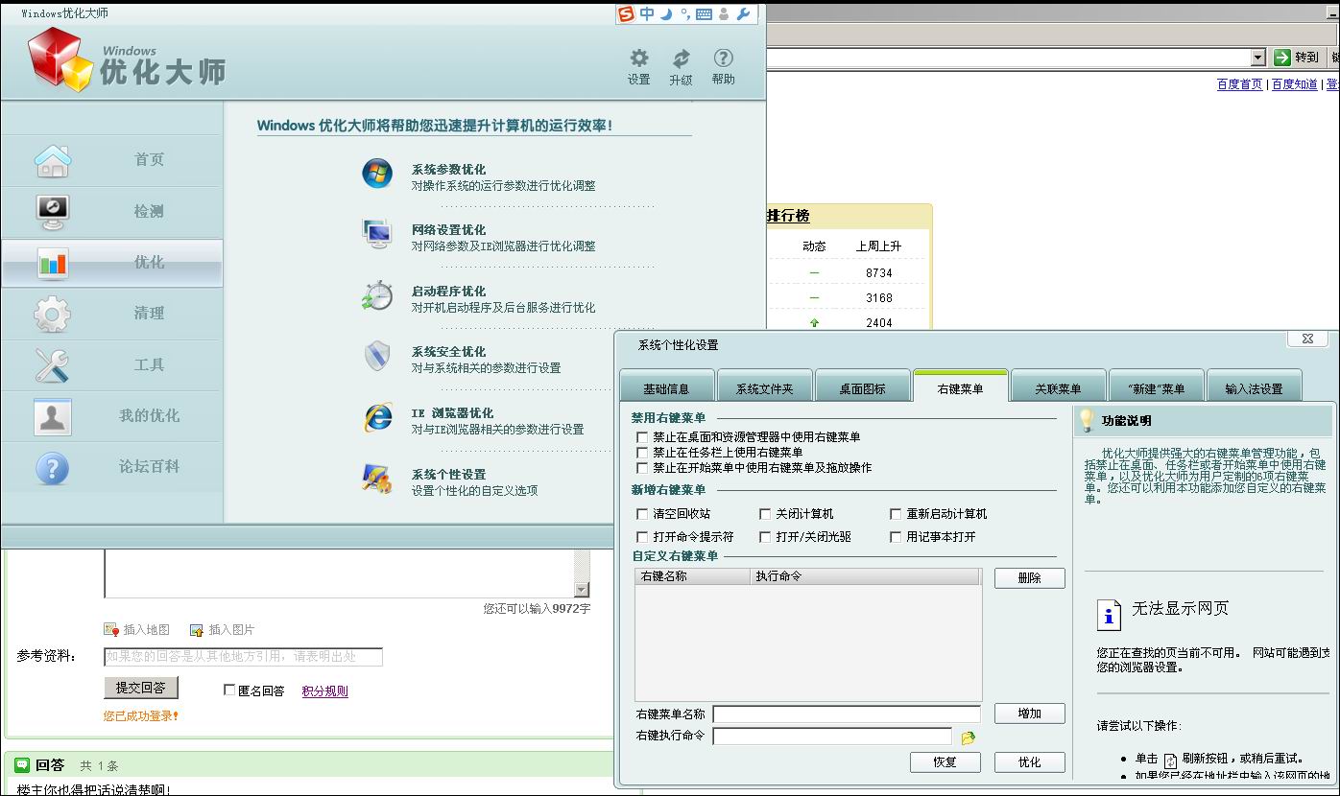Open 设置 gear icon in 优化大师
Viewport: 1340px width, 796px height.
(x=639, y=59)
